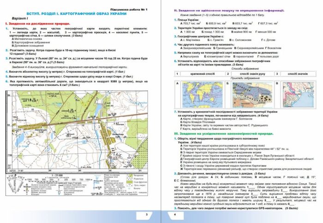Viewport: 323px width, 223px height.
Task: Click question 4 on the absolute height of г. Сторожова
Action: [65, 72]
